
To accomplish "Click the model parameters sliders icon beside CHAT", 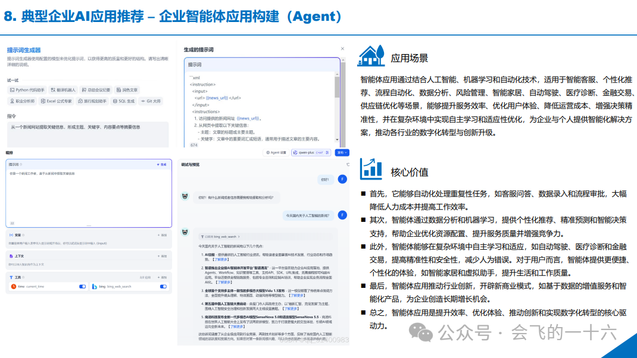I will pyautogui.click(x=327, y=153).
